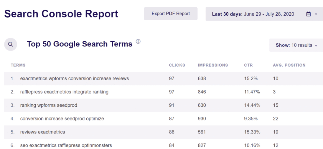Click the calendar icon in date range
The width and height of the screenshot is (323, 149).
[x=308, y=14]
